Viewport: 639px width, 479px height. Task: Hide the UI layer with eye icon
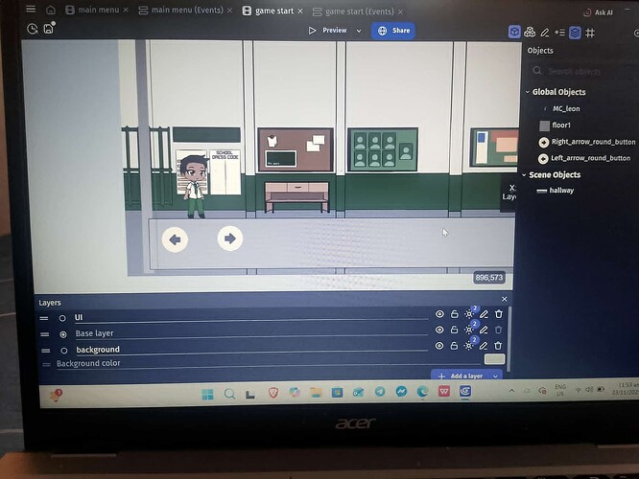[x=440, y=314]
